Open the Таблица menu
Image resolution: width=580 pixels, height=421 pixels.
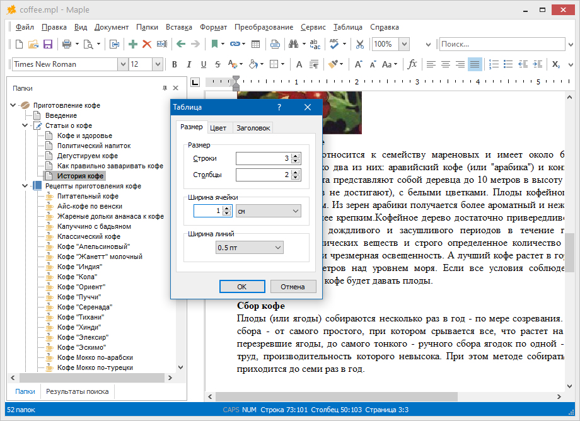coord(347,27)
